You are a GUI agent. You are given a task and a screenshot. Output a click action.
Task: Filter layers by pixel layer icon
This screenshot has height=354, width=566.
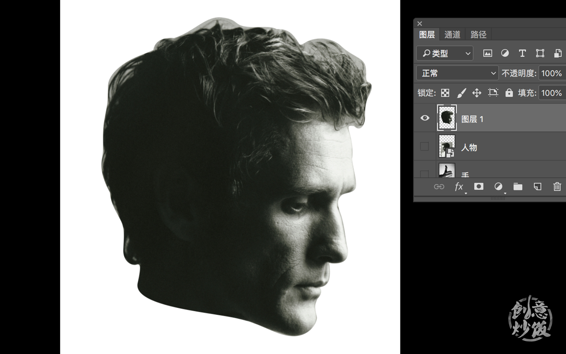pyautogui.click(x=487, y=53)
